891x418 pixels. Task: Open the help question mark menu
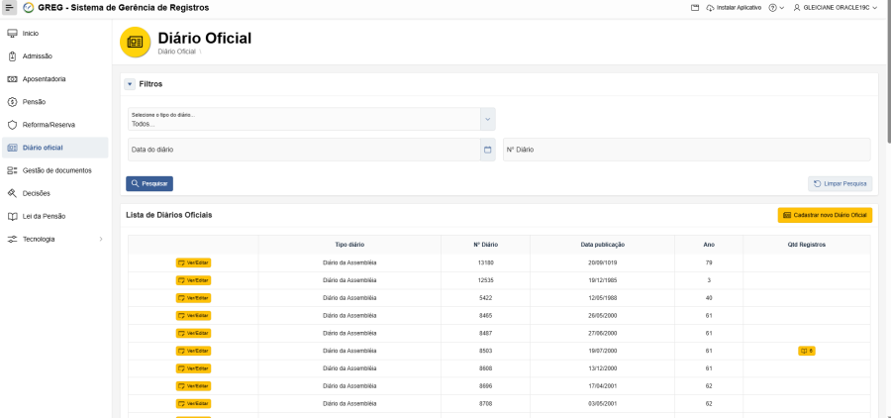pos(772,7)
